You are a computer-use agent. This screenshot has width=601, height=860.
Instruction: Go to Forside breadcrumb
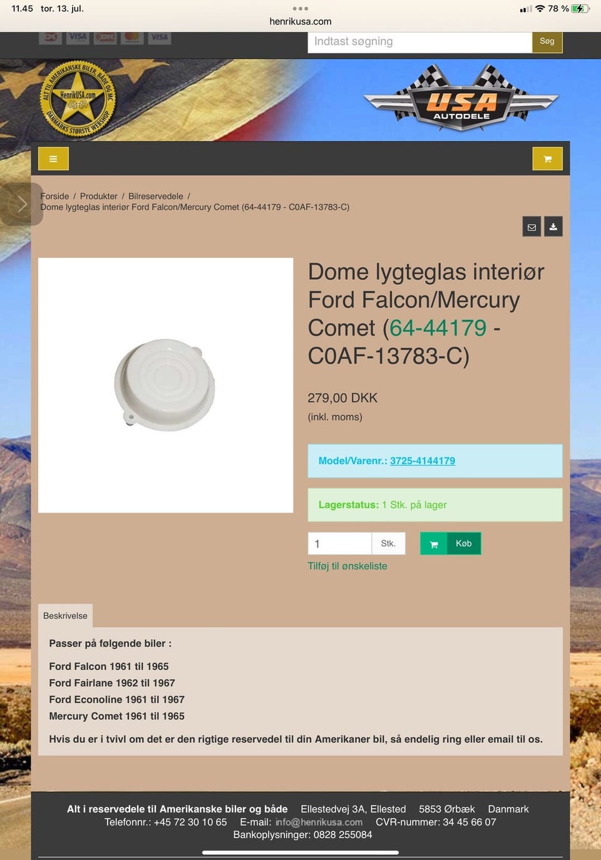pyautogui.click(x=54, y=196)
